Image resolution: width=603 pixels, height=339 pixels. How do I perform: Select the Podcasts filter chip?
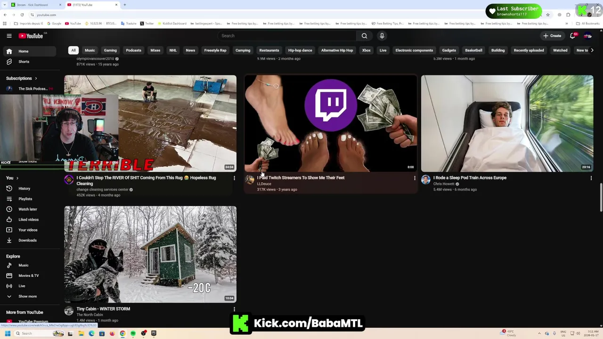point(133,50)
